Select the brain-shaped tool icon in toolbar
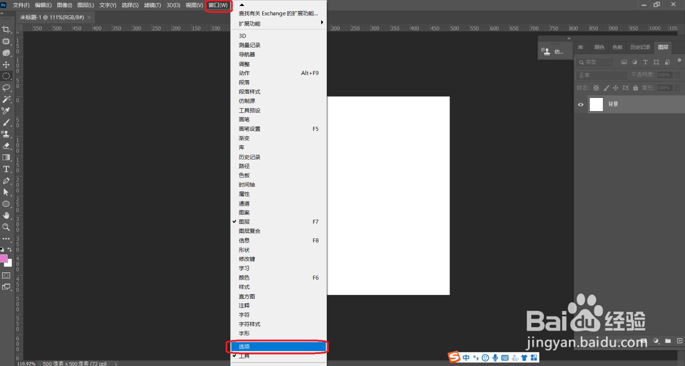This screenshot has height=366, width=685. [x=6, y=53]
